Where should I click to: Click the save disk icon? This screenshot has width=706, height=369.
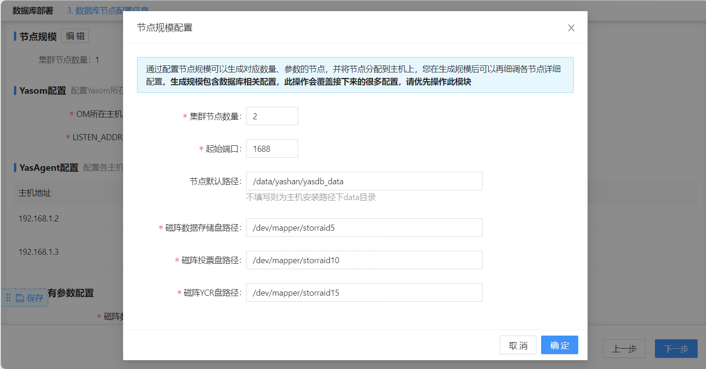[20, 298]
